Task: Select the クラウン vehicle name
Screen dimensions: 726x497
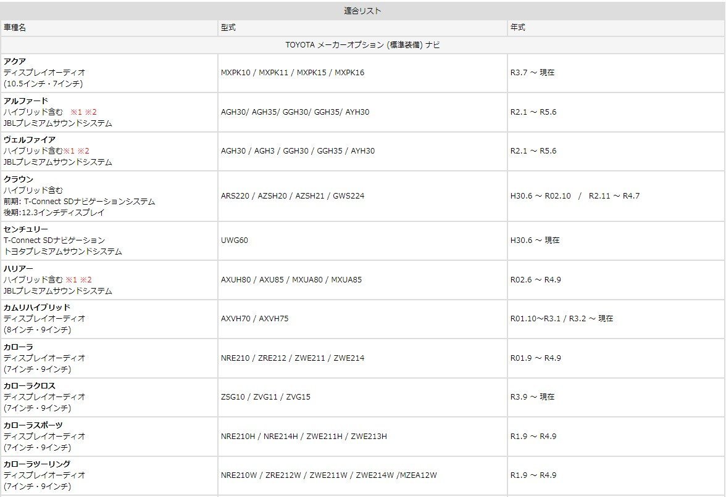Action: (19, 179)
